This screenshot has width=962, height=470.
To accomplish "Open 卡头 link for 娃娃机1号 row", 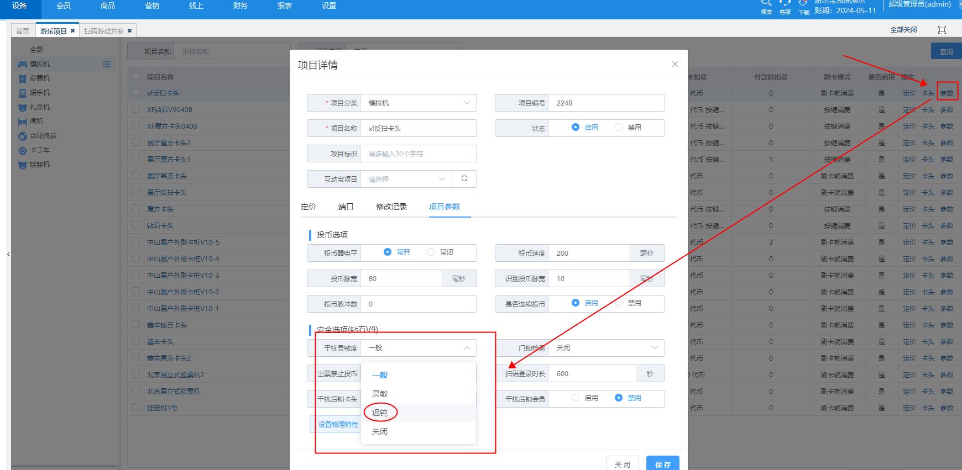I will (x=928, y=408).
